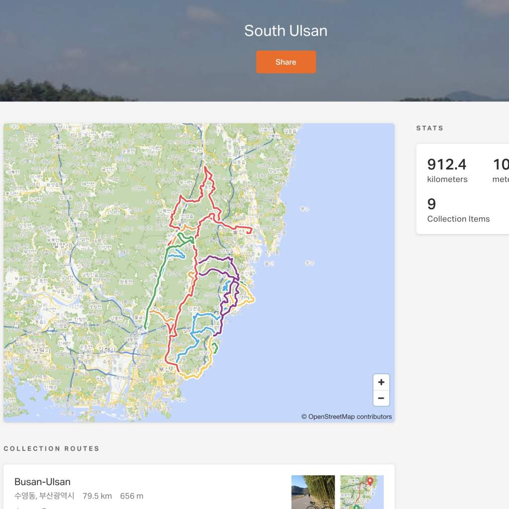
Task: Click the STATS section heading
Action: (429, 128)
